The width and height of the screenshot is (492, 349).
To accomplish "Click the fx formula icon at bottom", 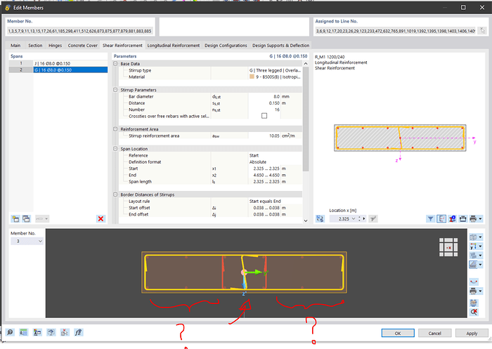I will coord(79,333).
